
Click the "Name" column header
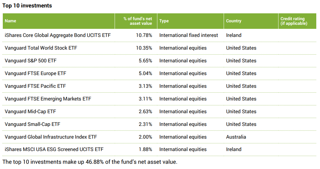click(11, 21)
